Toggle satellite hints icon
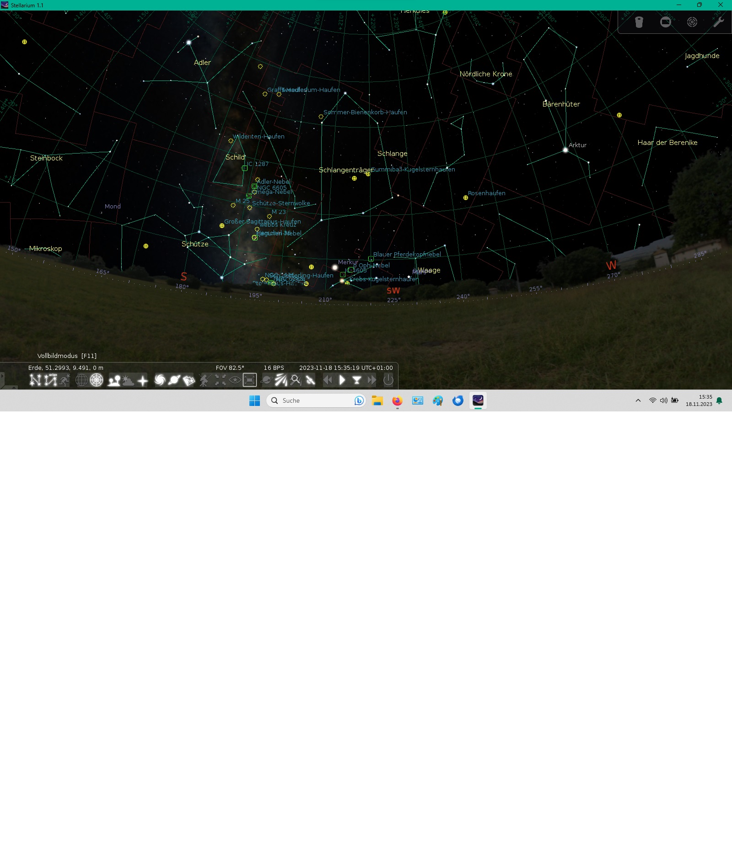The height and width of the screenshot is (848, 732). 310,380
